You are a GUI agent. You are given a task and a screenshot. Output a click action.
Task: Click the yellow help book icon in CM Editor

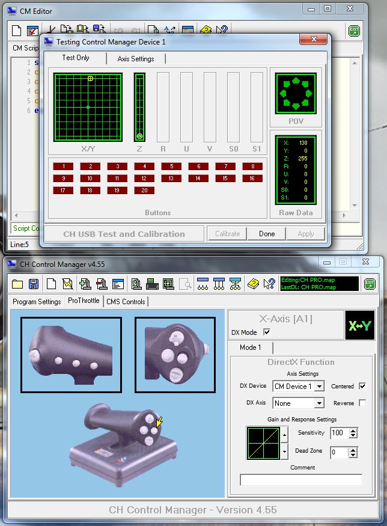206,30
